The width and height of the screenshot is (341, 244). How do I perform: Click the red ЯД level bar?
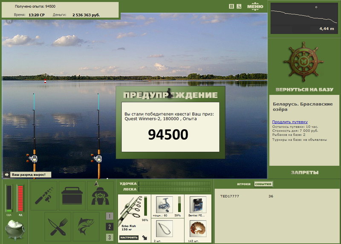click(x=20, y=198)
